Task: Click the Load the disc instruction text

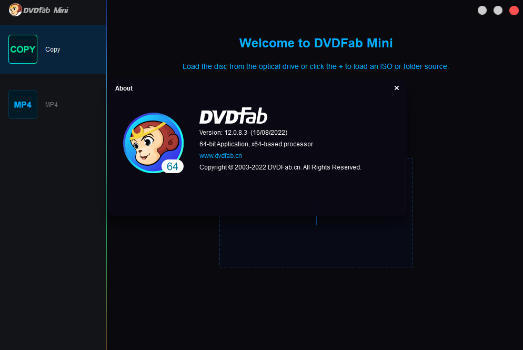Action: [x=316, y=66]
